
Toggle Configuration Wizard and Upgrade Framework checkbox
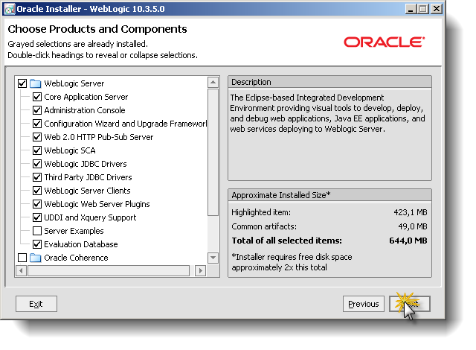(37, 124)
